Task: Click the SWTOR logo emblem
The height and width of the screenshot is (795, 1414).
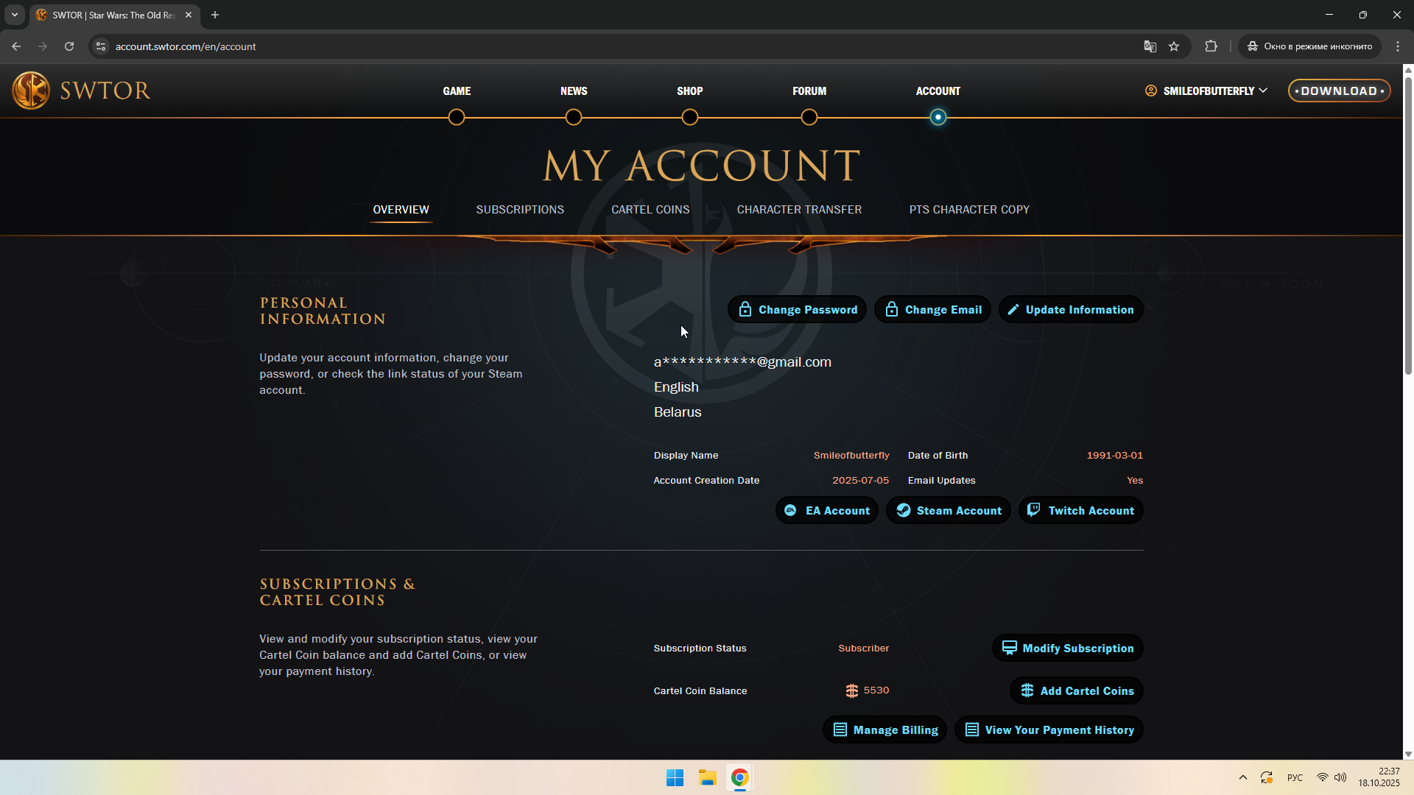Action: pyautogui.click(x=31, y=91)
